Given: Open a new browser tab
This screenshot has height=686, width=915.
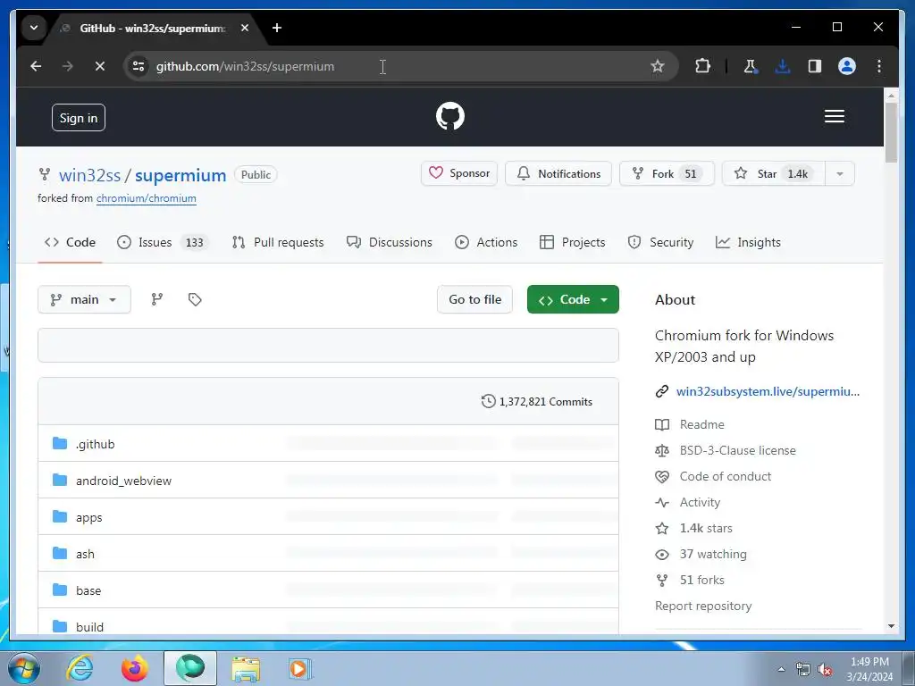Looking at the screenshot, I should point(277,28).
